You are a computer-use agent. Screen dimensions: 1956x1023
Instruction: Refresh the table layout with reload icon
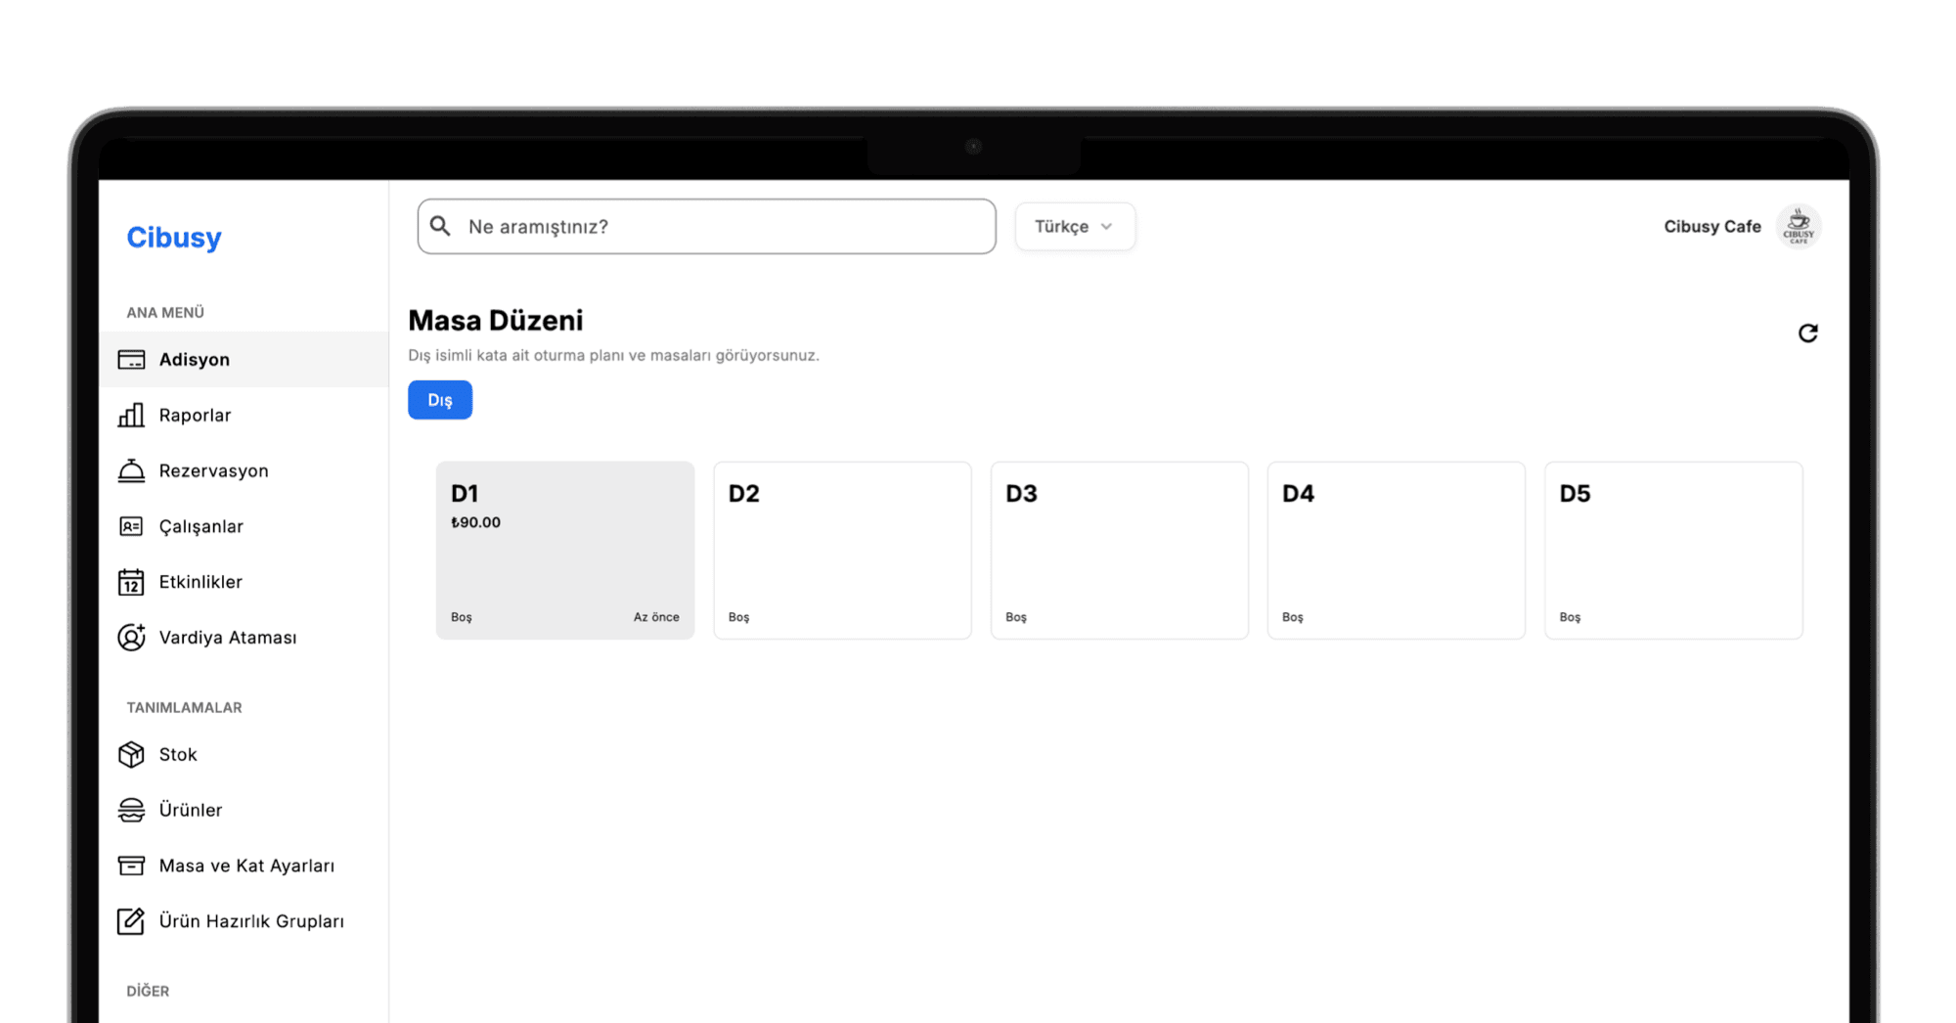click(1807, 334)
